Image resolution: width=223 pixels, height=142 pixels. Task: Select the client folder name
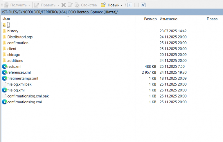(12, 49)
